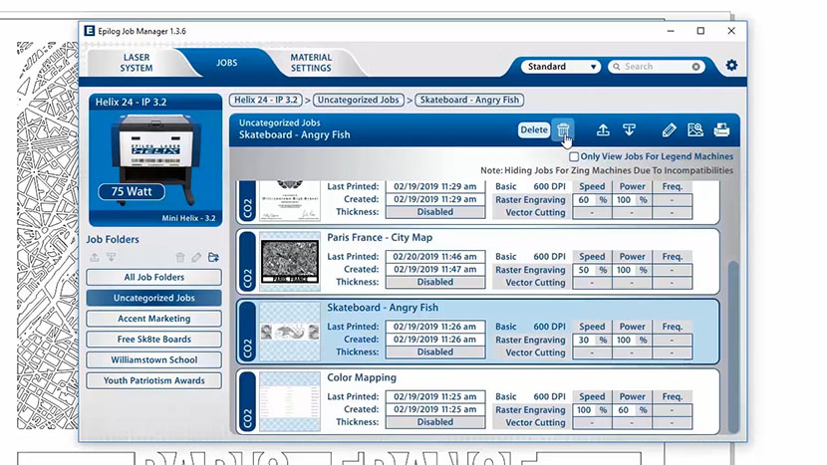The width and height of the screenshot is (827, 465).
Task: Click the export job upload icon
Action: [603, 129]
